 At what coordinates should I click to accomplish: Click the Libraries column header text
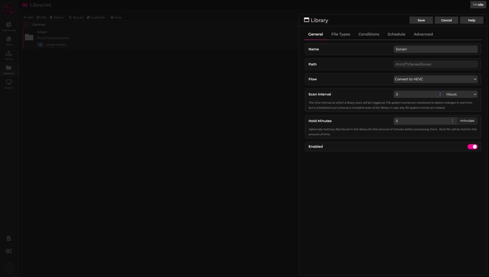coord(38,25)
